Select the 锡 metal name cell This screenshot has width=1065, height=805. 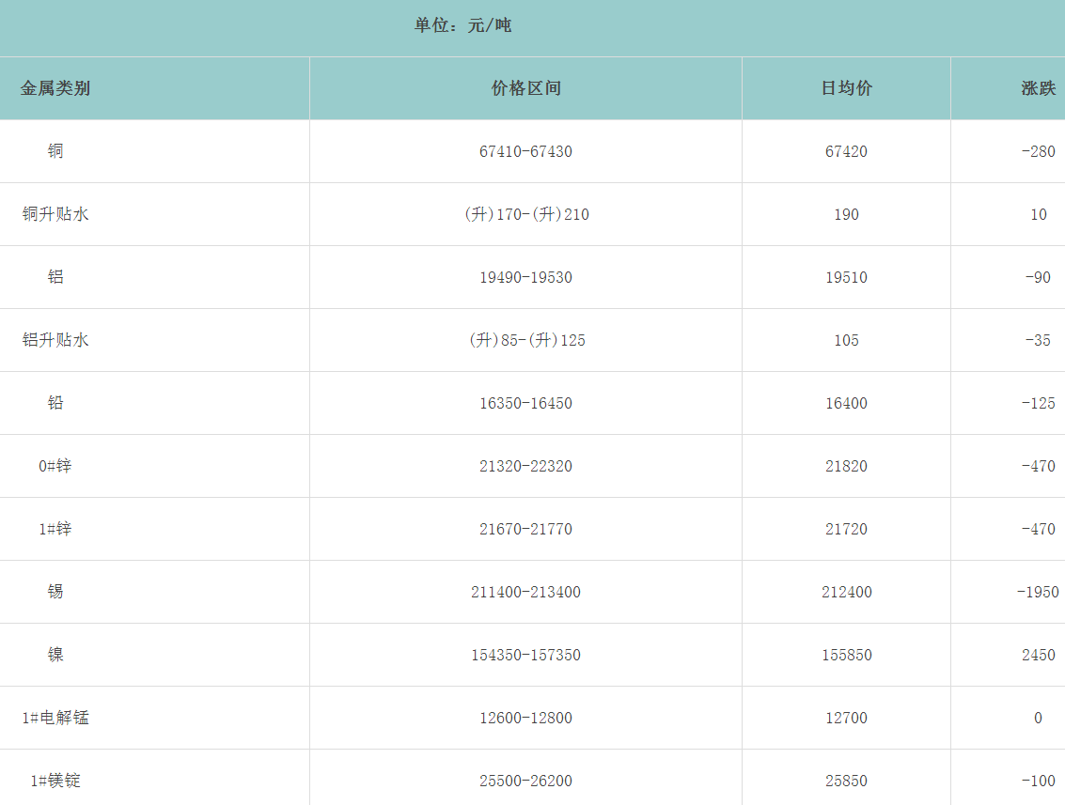pos(55,592)
